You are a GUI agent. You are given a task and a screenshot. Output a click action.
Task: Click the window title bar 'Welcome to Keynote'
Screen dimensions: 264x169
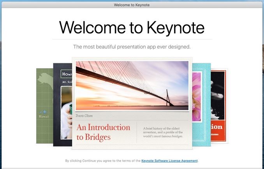pos(132,5)
